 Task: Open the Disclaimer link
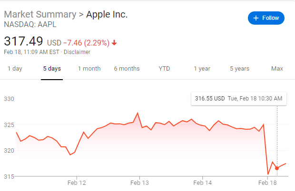pyautogui.click(x=77, y=52)
